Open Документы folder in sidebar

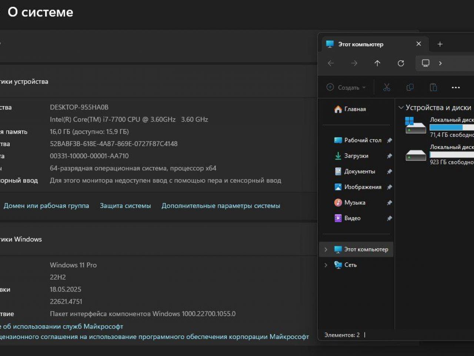(355, 171)
